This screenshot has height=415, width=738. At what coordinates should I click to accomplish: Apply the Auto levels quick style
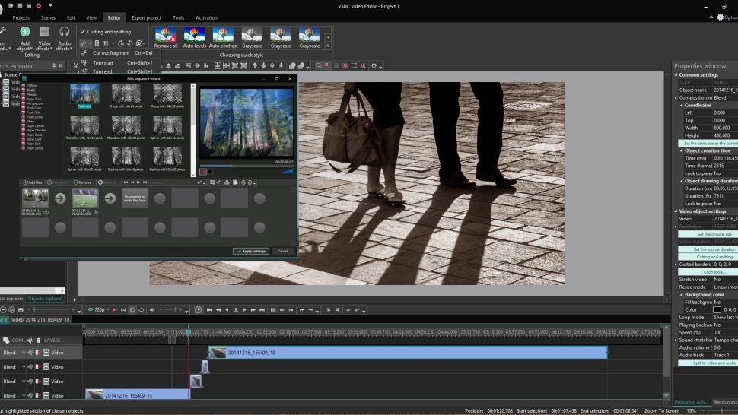pos(195,35)
